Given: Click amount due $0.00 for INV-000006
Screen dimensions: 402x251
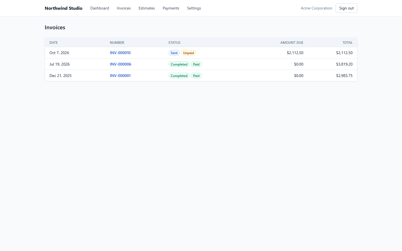Looking at the screenshot, I should tap(299, 64).
